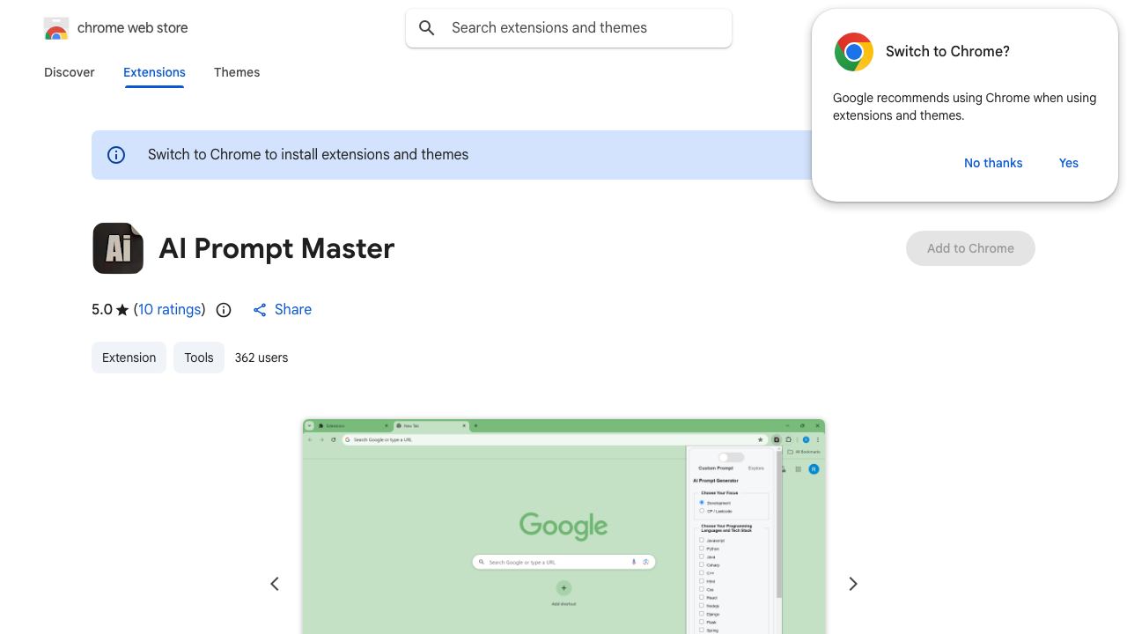
Task: Click Yes in Switch to Chrome popup
Action: coord(1069,163)
